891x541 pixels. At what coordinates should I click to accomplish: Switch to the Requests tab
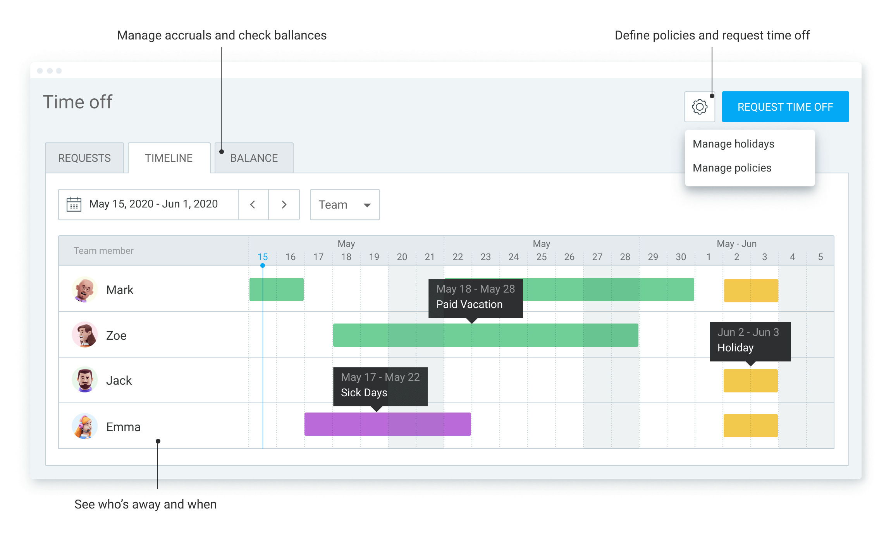(x=84, y=158)
